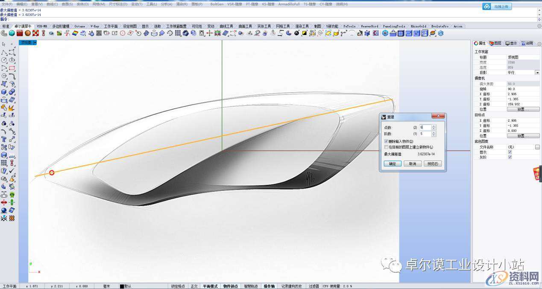The image size is (542, 289).
Task: Click the 确定 button in rebuild dialog
Action: point(393,163)
